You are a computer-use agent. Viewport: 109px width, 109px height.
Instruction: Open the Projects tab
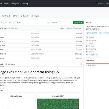tap(6, 16)
